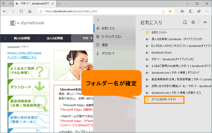Pin the favorites pane with pin icon
Image resolution: width=212 pixels, height=133 pixels.
pyautogui.click(x=205, y=22)
